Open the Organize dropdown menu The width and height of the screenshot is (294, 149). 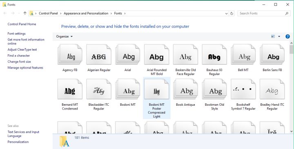click(x=65, y=36)
